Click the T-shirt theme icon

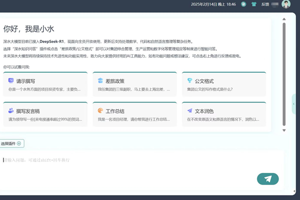click(253, 4)
